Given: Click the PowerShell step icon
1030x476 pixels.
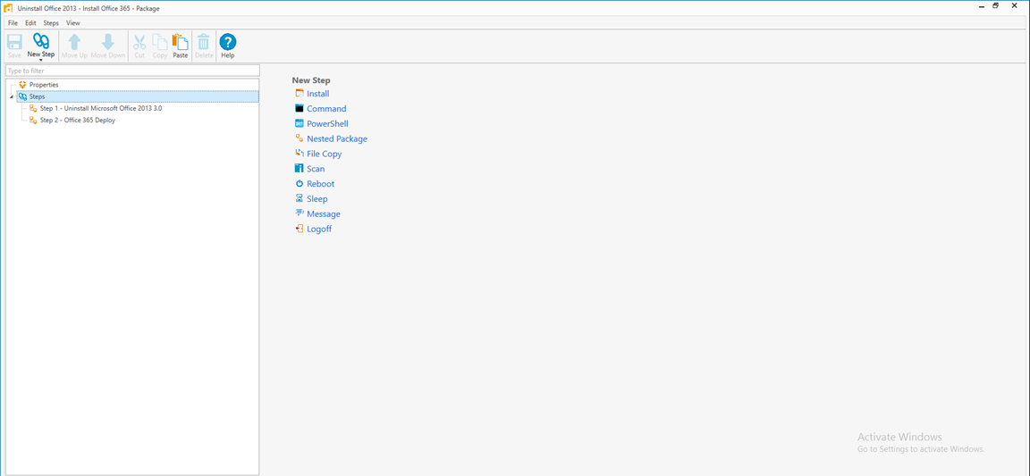Looking at the screenshot, I should coord(300,123).
